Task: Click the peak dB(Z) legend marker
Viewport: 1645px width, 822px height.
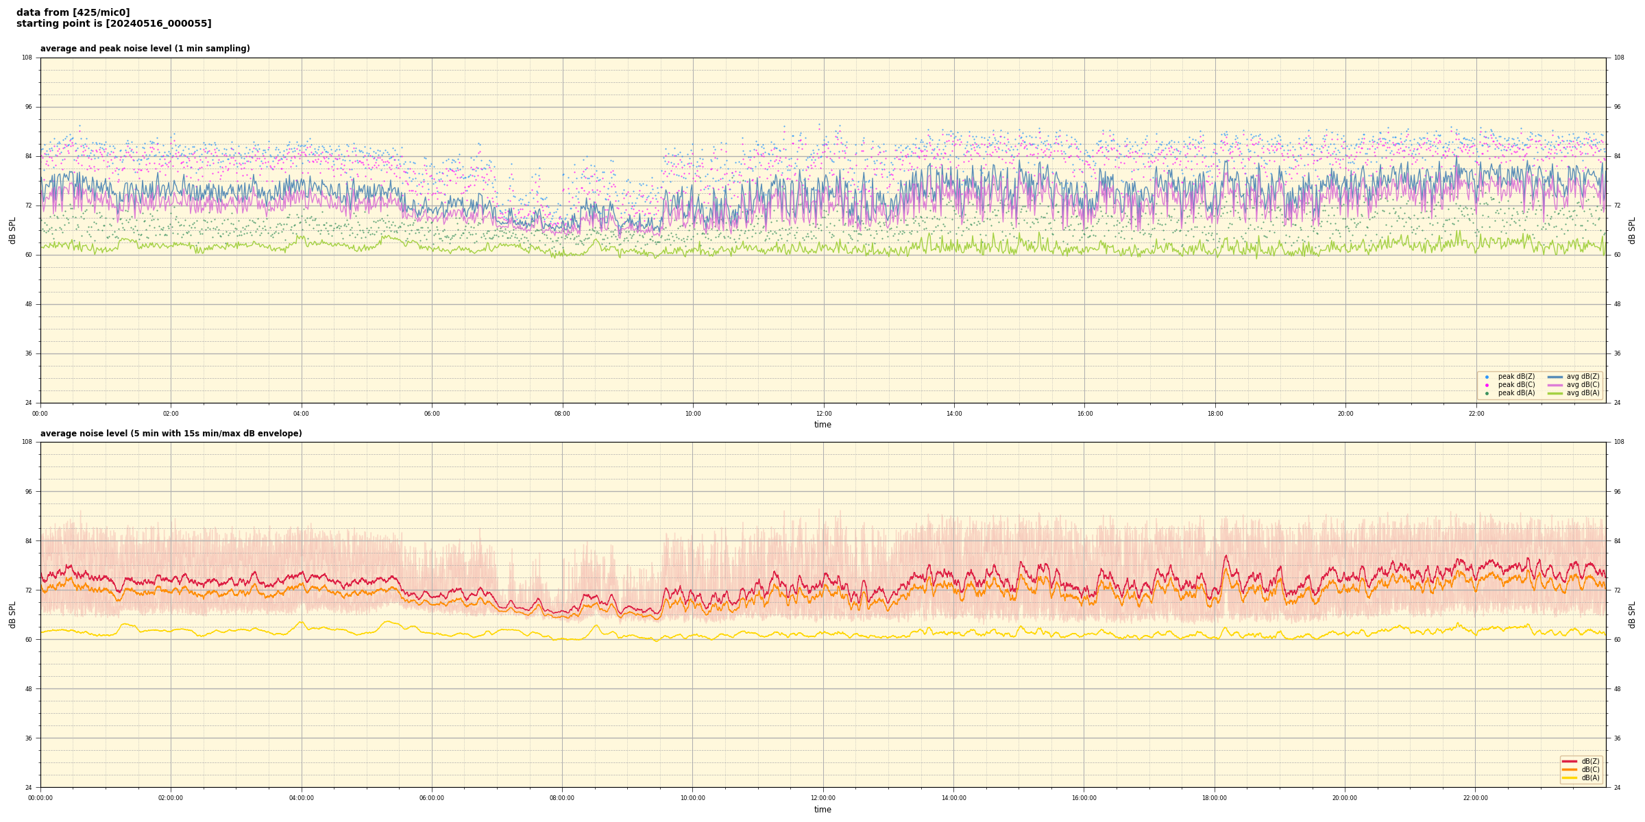Action: click(x=1487, y=377)
